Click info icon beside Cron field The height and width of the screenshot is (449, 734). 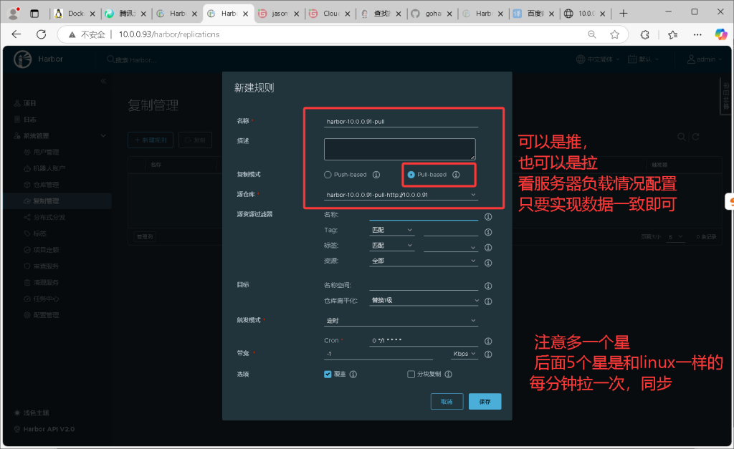click(488, 342)
